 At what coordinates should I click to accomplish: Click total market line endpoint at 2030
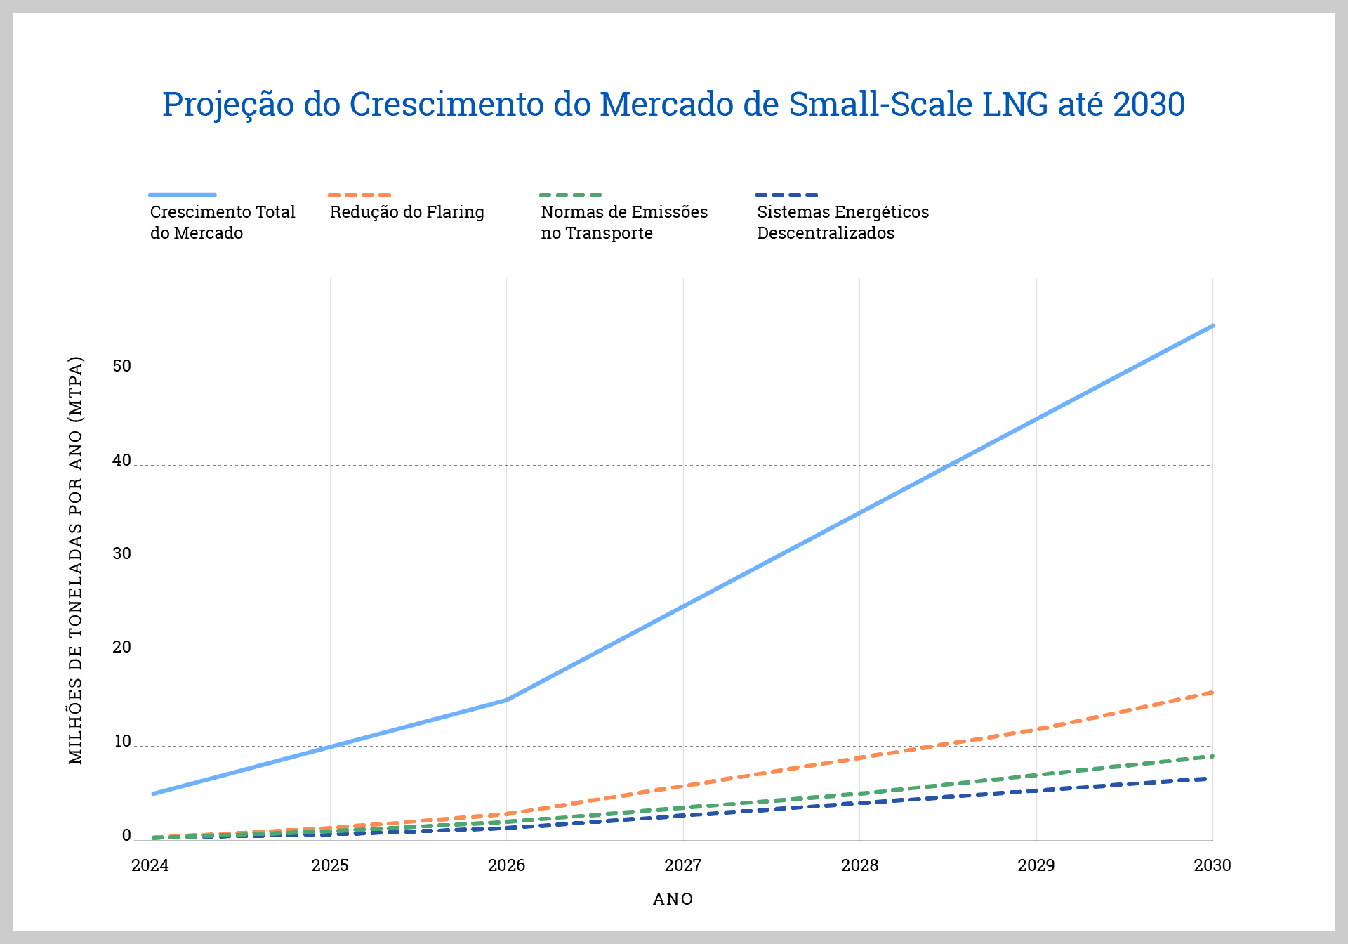coord(1212,326)
